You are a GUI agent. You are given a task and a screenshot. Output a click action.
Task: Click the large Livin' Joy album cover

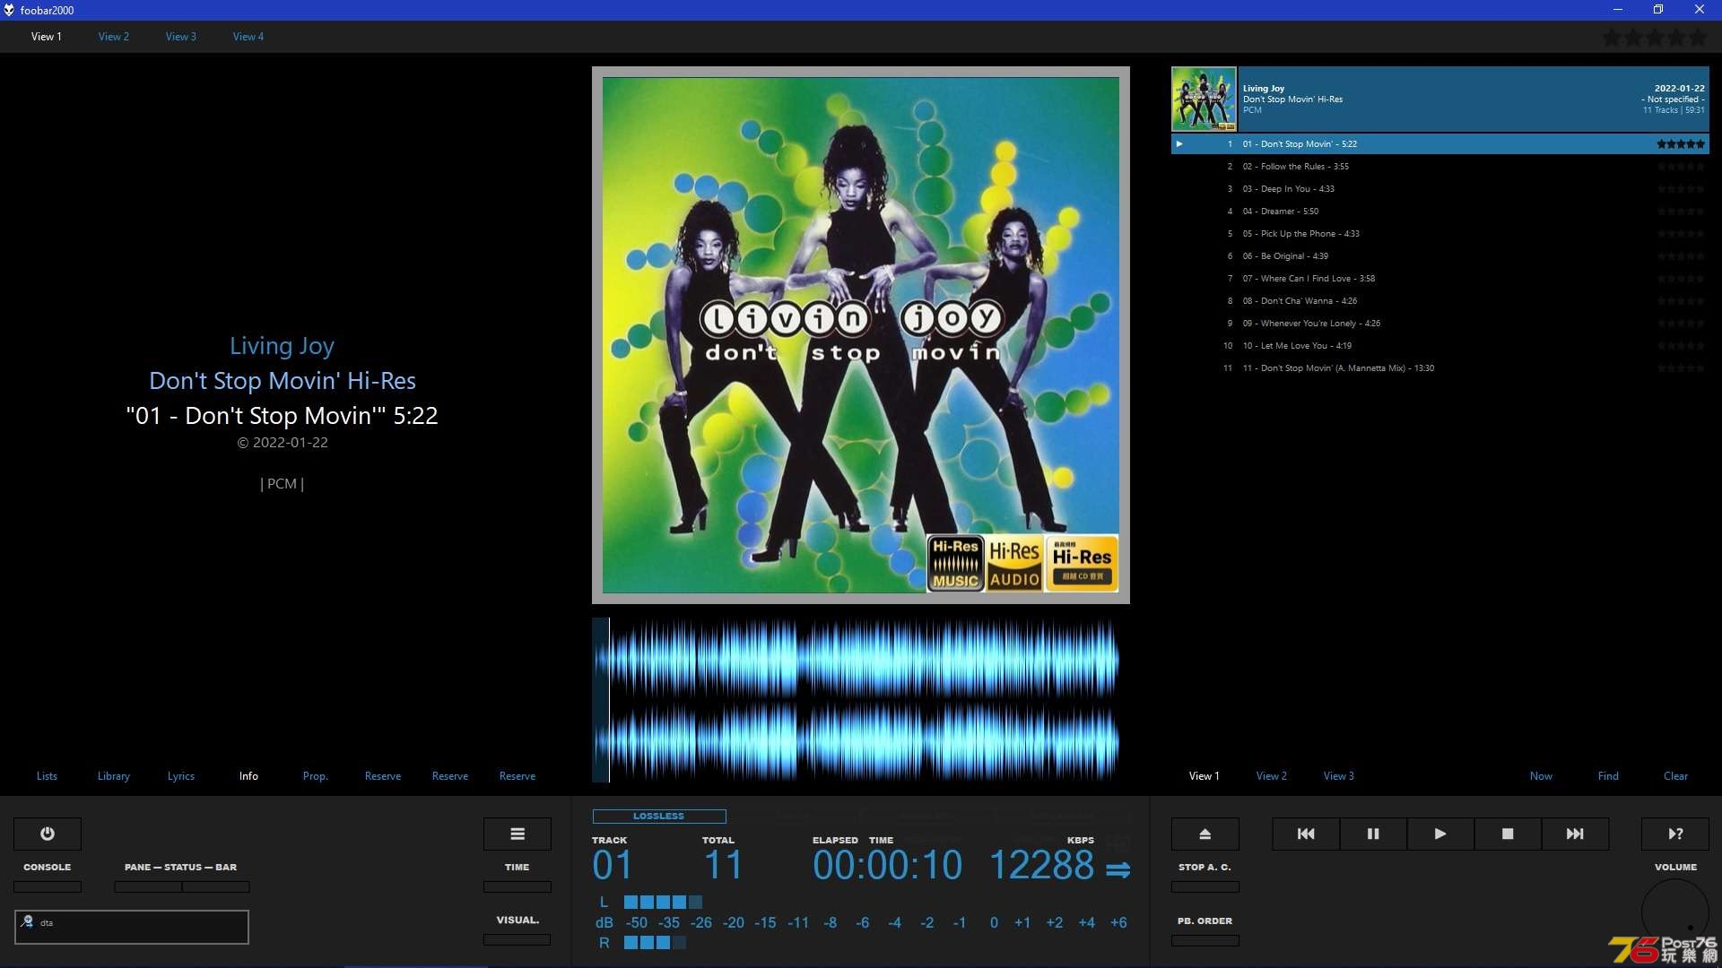861,335
